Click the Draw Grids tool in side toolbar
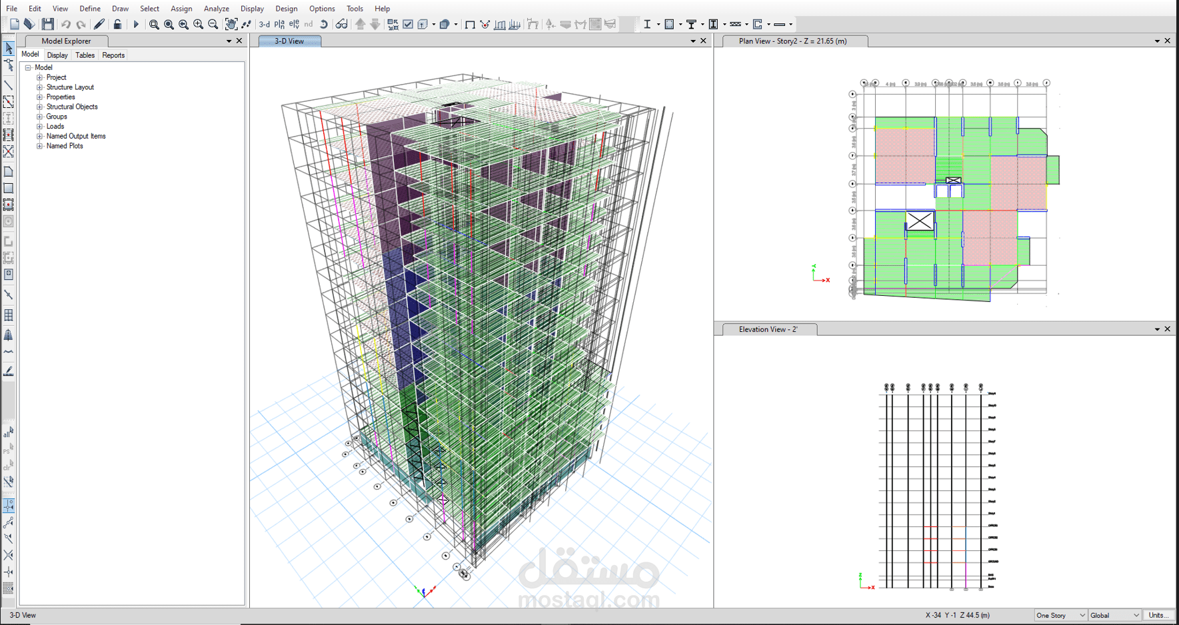 click(x=9, y=315)
